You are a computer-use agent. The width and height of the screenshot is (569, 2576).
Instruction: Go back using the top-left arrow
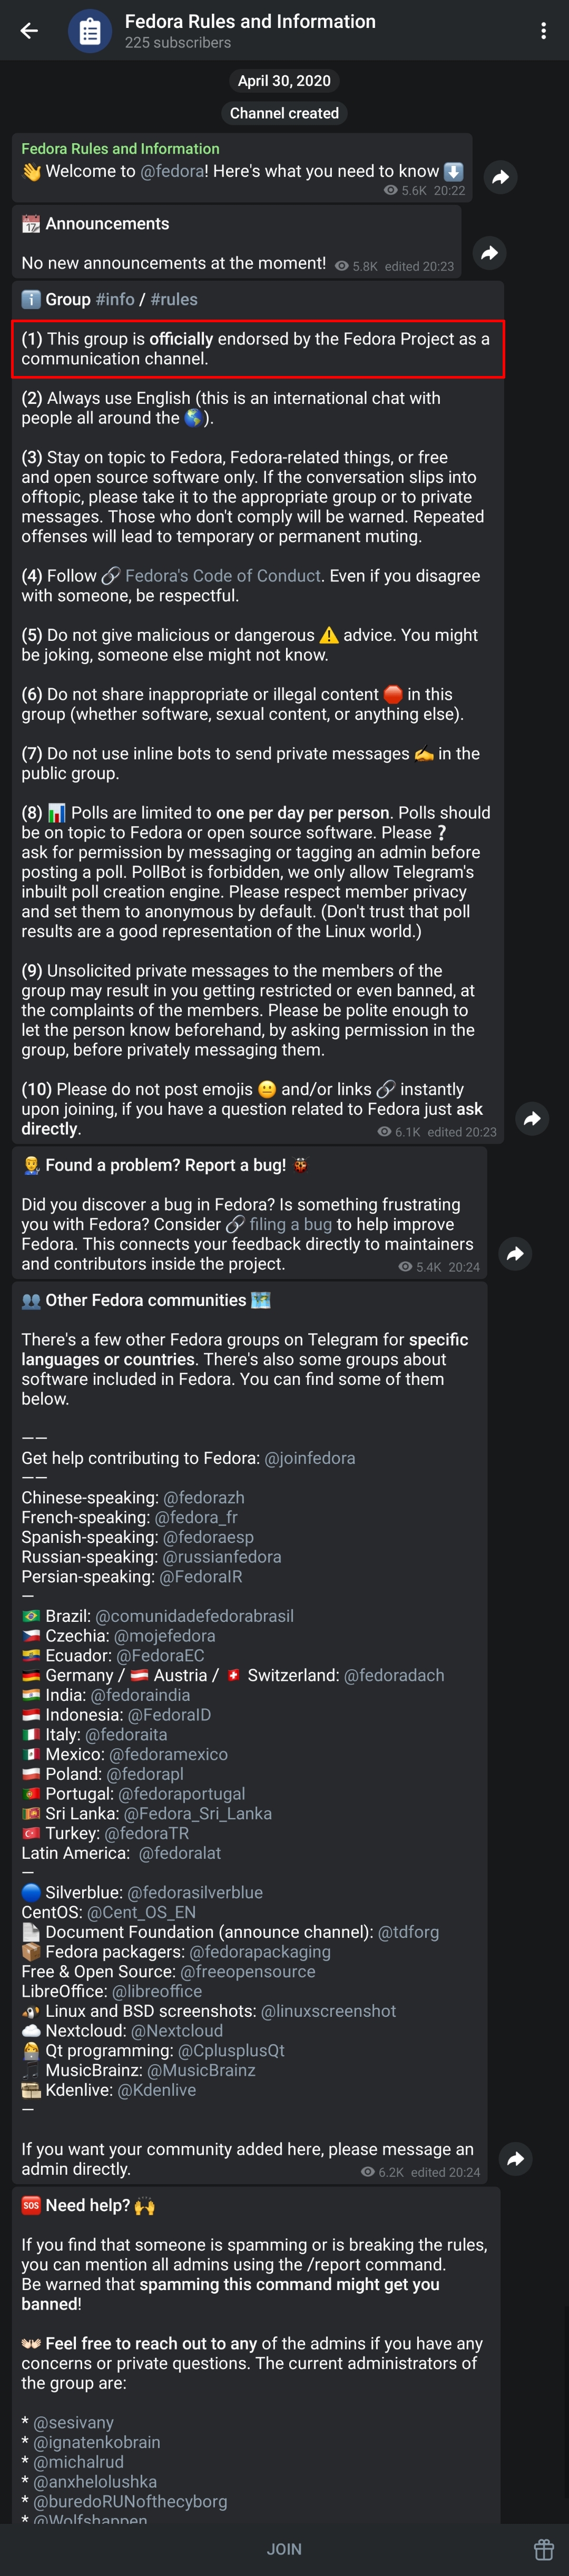click(x=29, y=31)
